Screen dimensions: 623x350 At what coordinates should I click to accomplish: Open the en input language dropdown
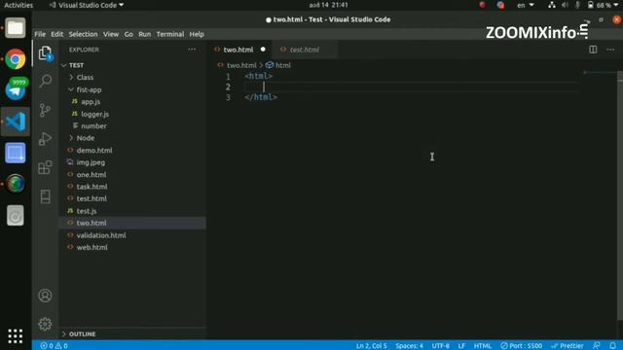[x=526, y=5]
